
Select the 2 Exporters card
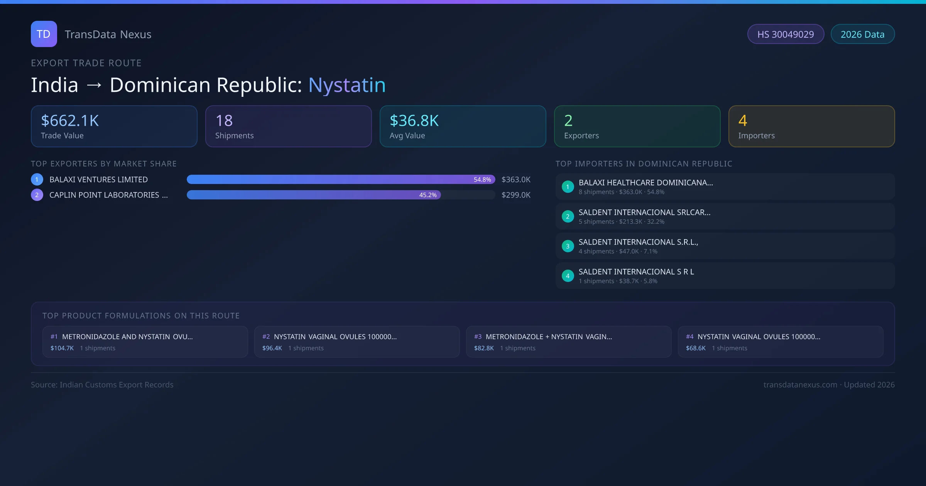point(637,127)
